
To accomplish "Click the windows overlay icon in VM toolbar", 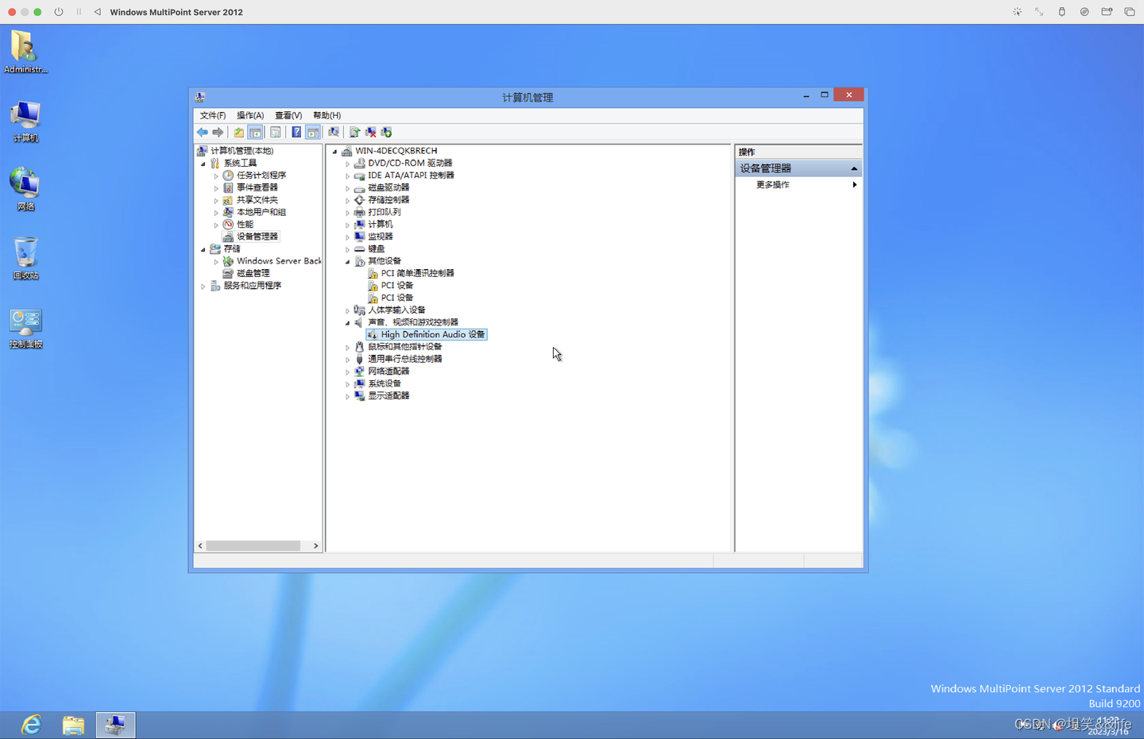I will (1129, 12).
